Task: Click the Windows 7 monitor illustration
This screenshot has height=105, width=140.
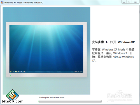Action: pyautogui.click(x=46, y=50)
